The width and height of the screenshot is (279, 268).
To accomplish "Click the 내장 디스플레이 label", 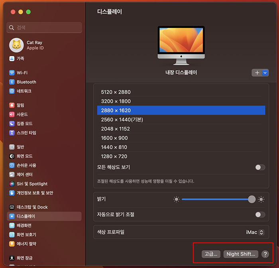I will (181, 73).
